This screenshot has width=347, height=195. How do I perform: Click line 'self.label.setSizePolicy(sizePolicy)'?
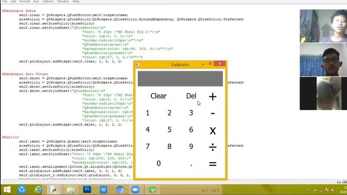56,150
